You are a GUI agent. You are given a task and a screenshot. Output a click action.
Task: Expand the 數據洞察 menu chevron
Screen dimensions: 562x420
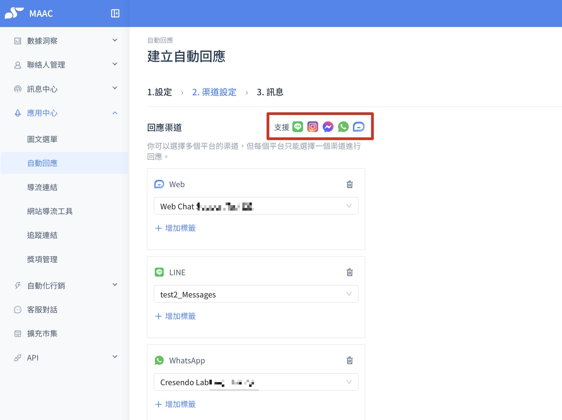click(x=115, y=40)
